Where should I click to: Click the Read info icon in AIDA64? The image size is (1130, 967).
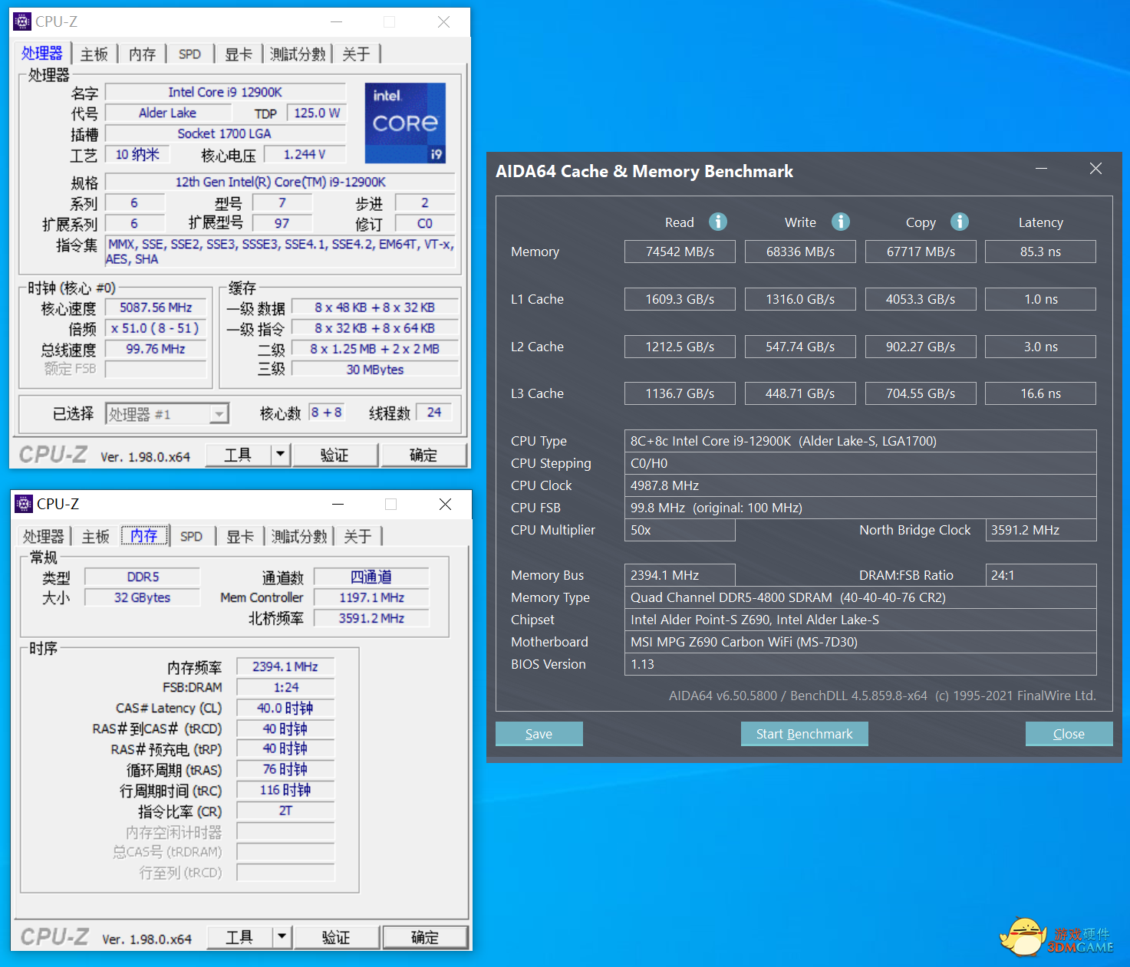pyautogui.click(x=717, y=222)
